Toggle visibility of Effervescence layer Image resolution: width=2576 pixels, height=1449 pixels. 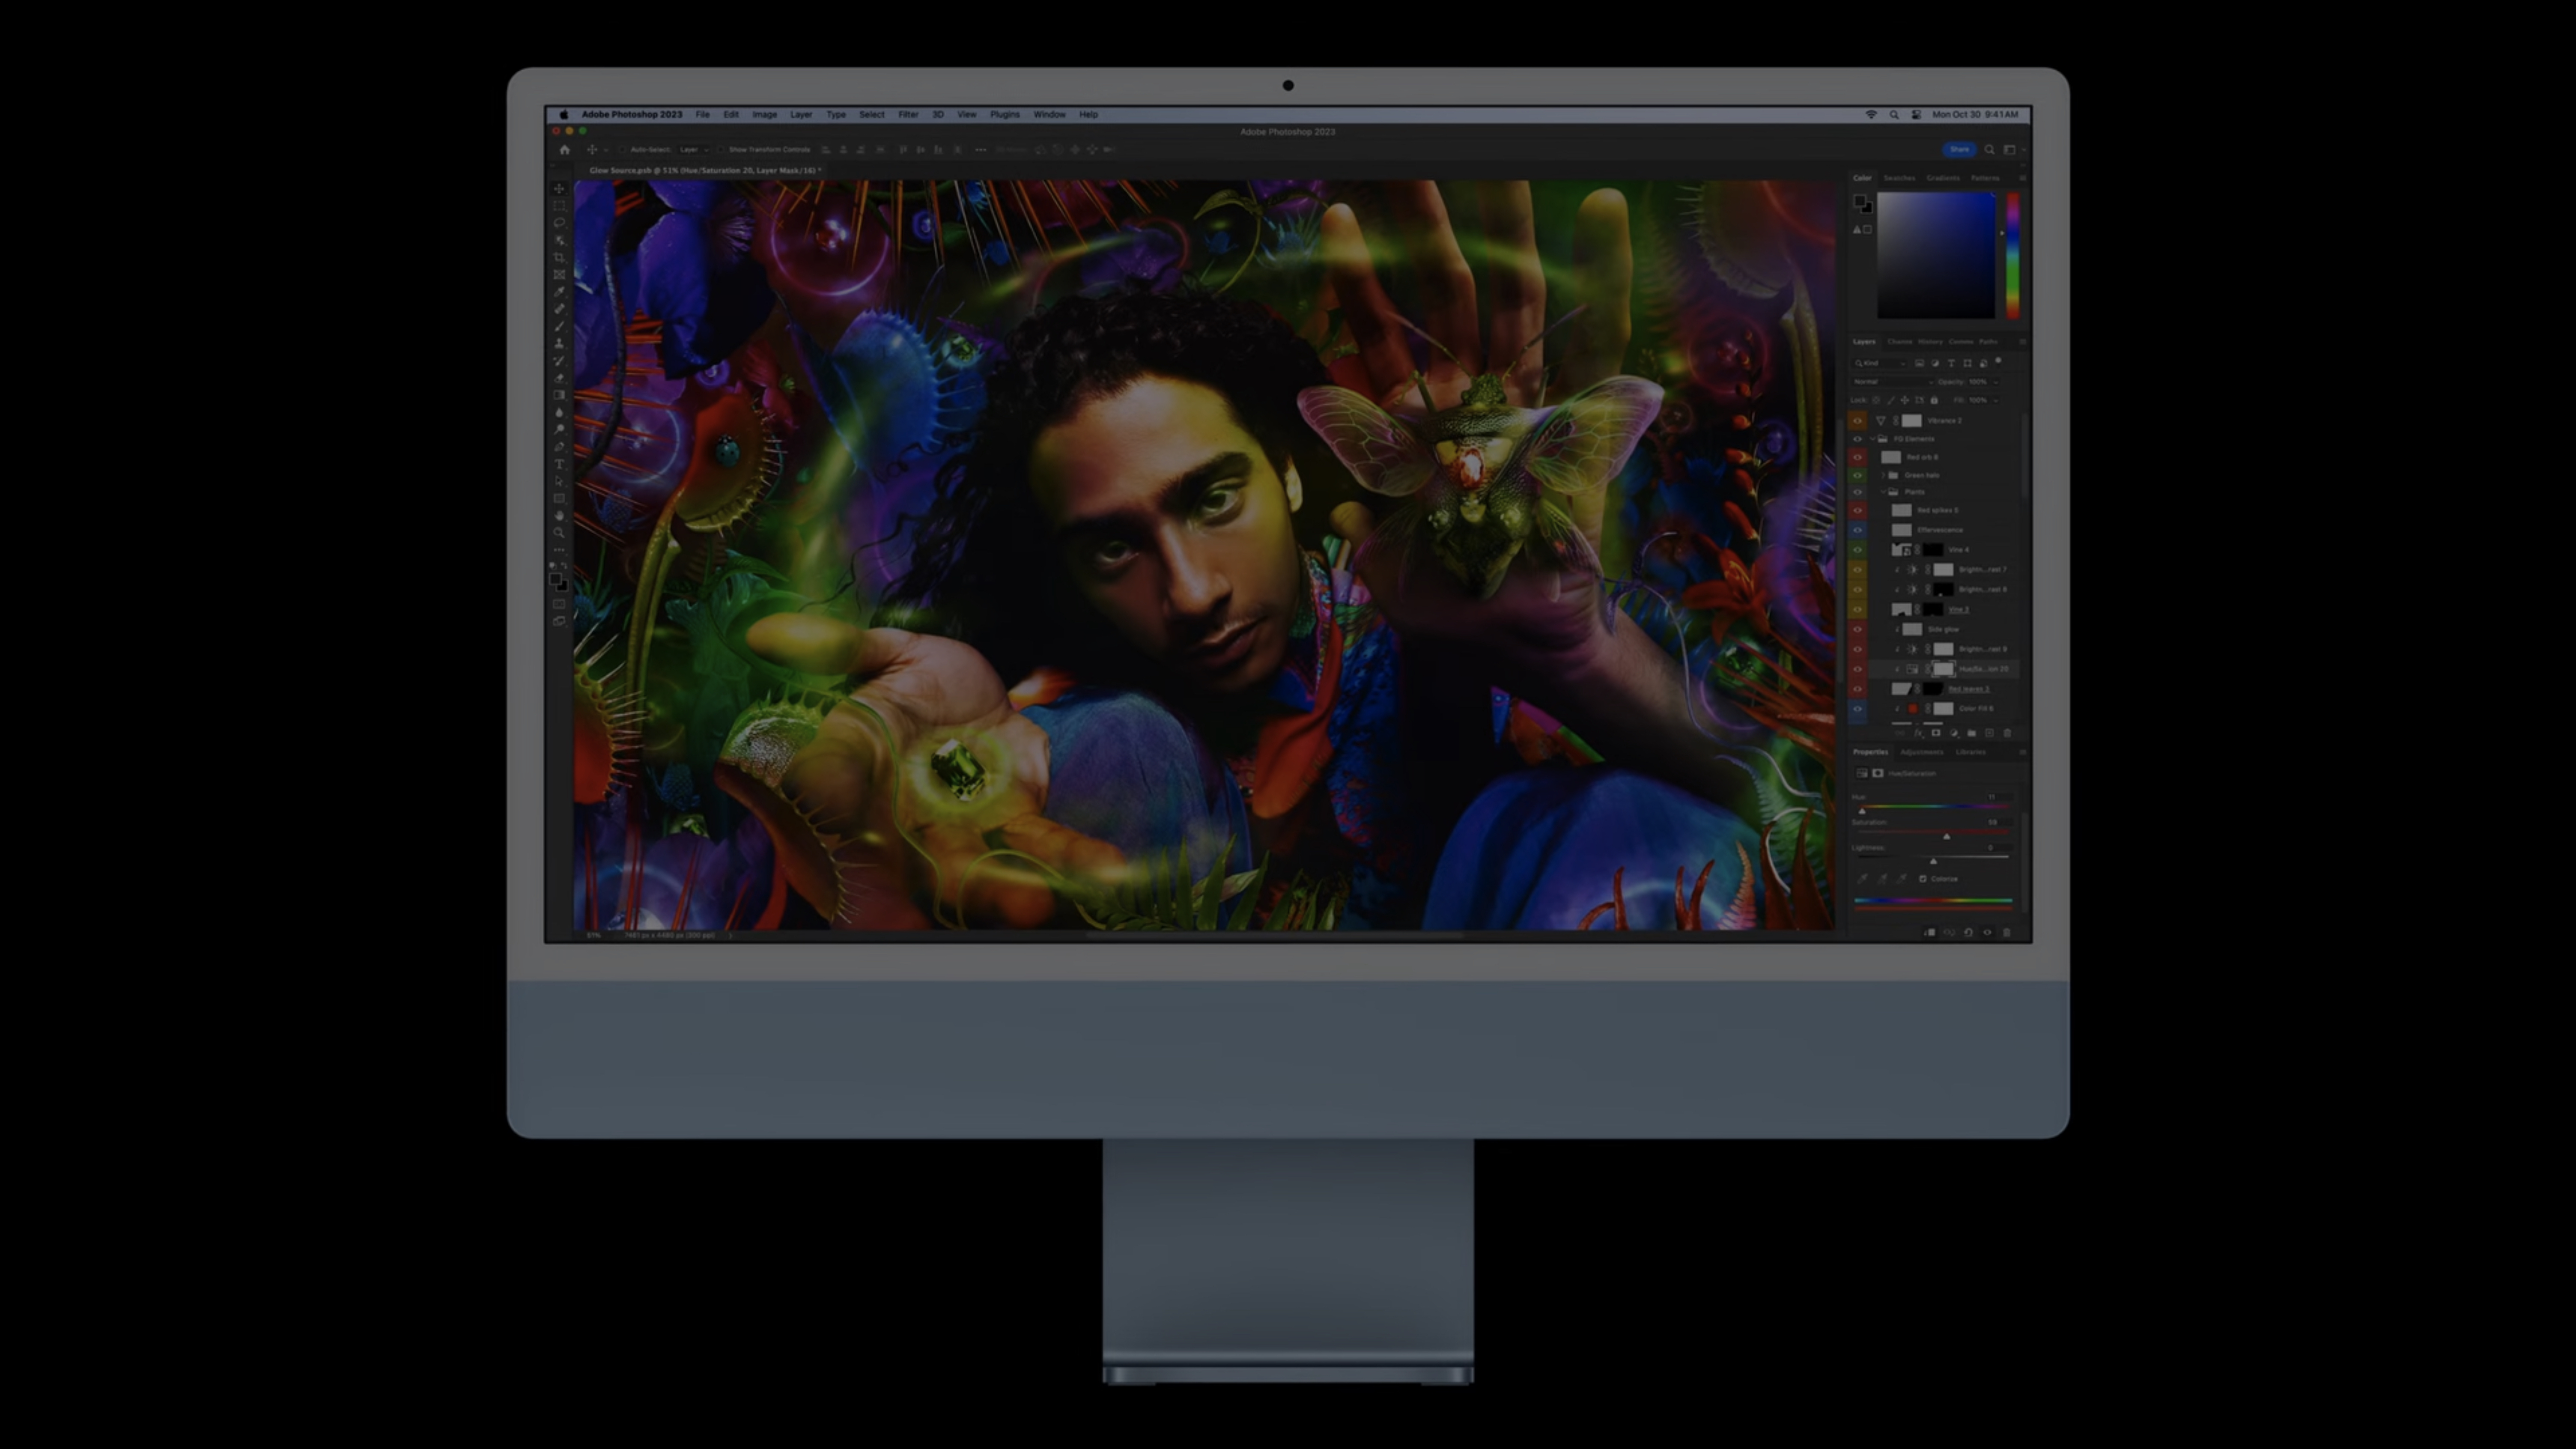[1858, 530]
